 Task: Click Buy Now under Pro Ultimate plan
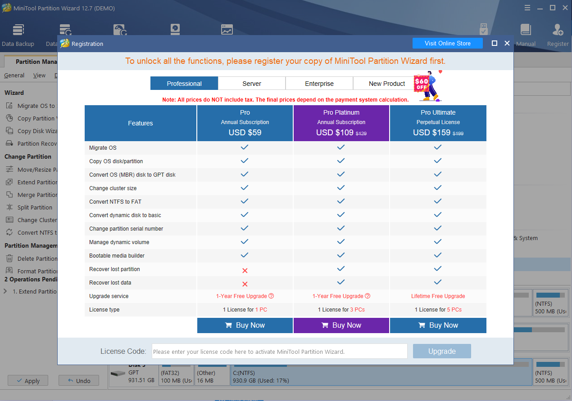(438, 325)
